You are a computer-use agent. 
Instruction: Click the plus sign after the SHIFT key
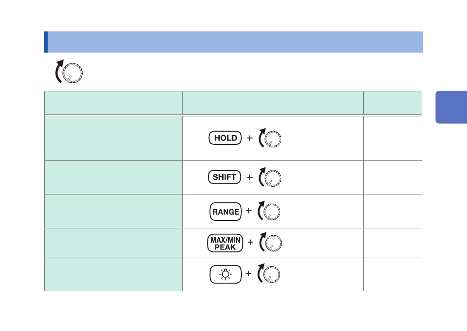[250, 177]
